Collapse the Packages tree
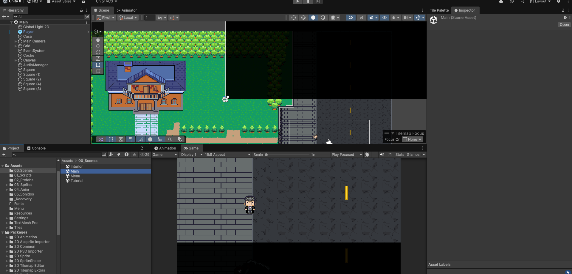This screenshot has height=274, width=572. pyautogui.click(x=3, y=232)
